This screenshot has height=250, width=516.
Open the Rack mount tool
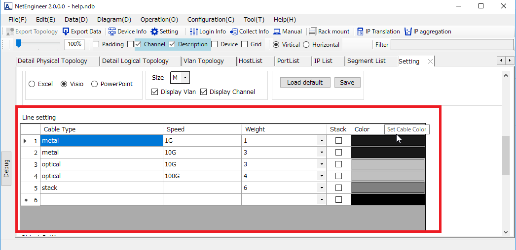coord(313,31)
